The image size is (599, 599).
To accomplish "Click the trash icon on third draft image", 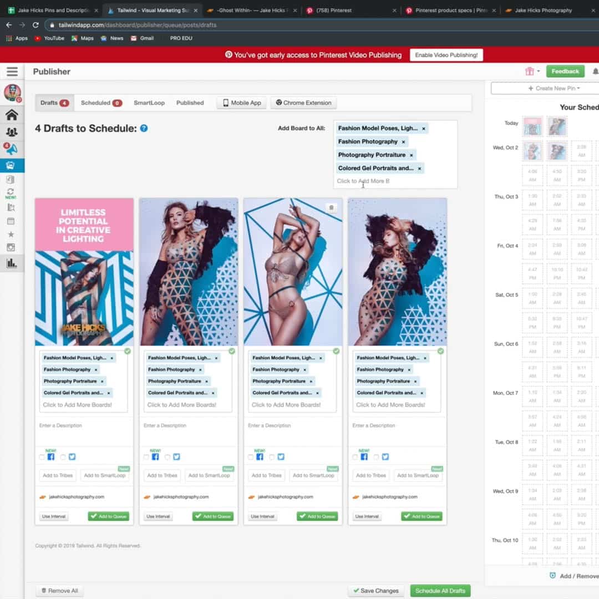I will point(332,208).
